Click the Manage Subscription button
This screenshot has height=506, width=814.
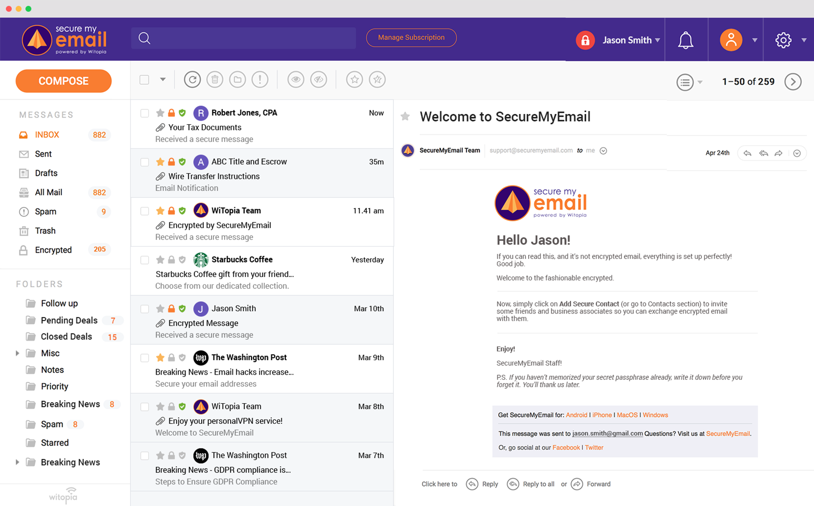pyautogui.click(x=411, y=37)
